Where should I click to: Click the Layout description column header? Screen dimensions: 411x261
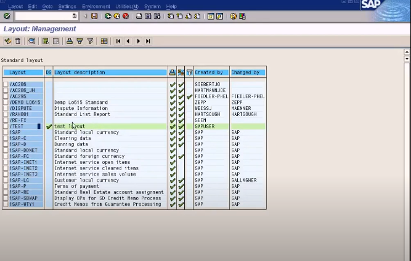[x=110, y=72]
